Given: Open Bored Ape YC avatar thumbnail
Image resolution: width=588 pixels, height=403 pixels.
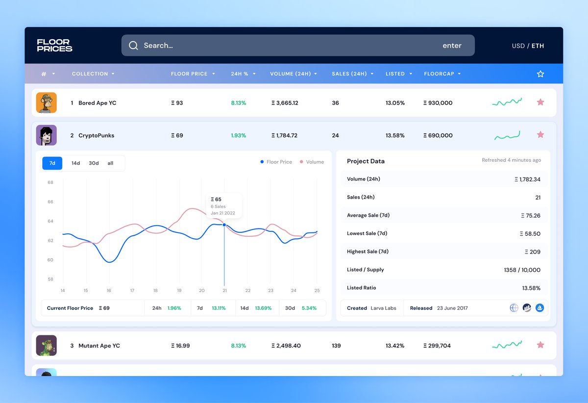Looking at the screenshot, I should pyautogui.click(x=47, y=102).
